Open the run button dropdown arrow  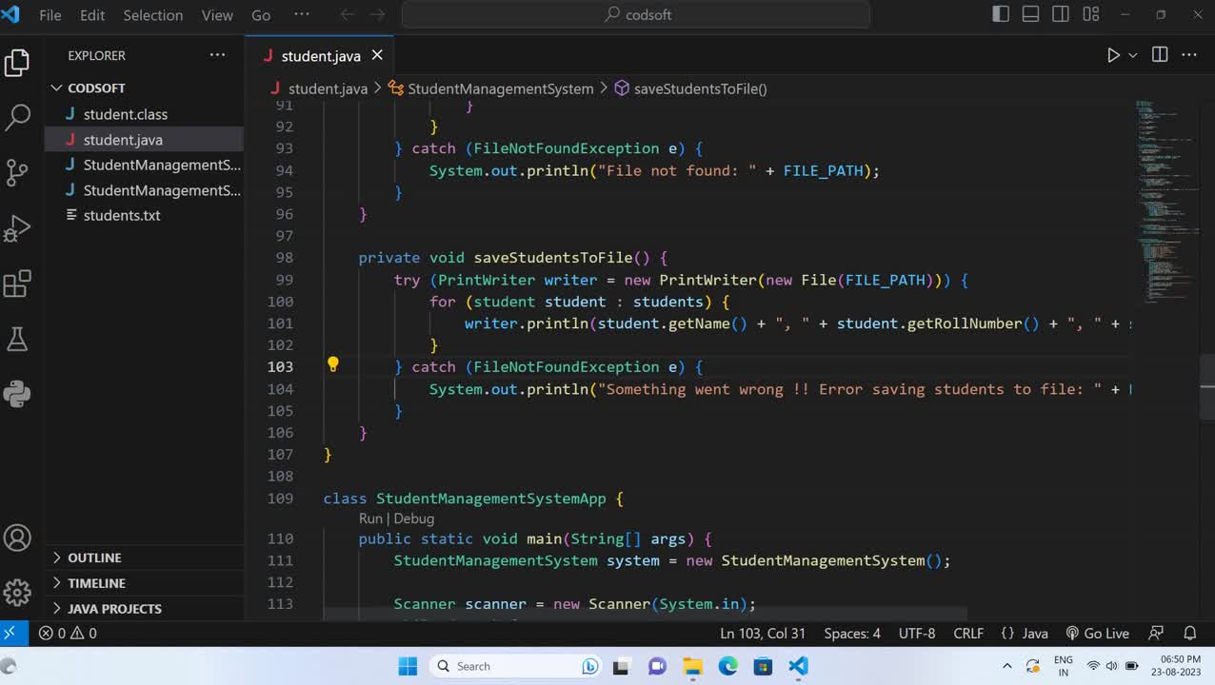pyautogui.click(x=1133, y=56)
